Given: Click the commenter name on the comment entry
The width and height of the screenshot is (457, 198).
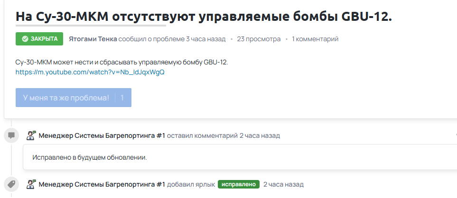Looking at the screenshot, I should click(x=102, y=135).
